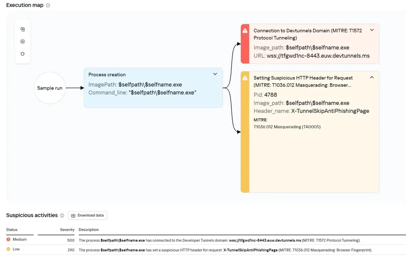
Task: Click the fullscreen expand map icon
Action: [23, 29]
